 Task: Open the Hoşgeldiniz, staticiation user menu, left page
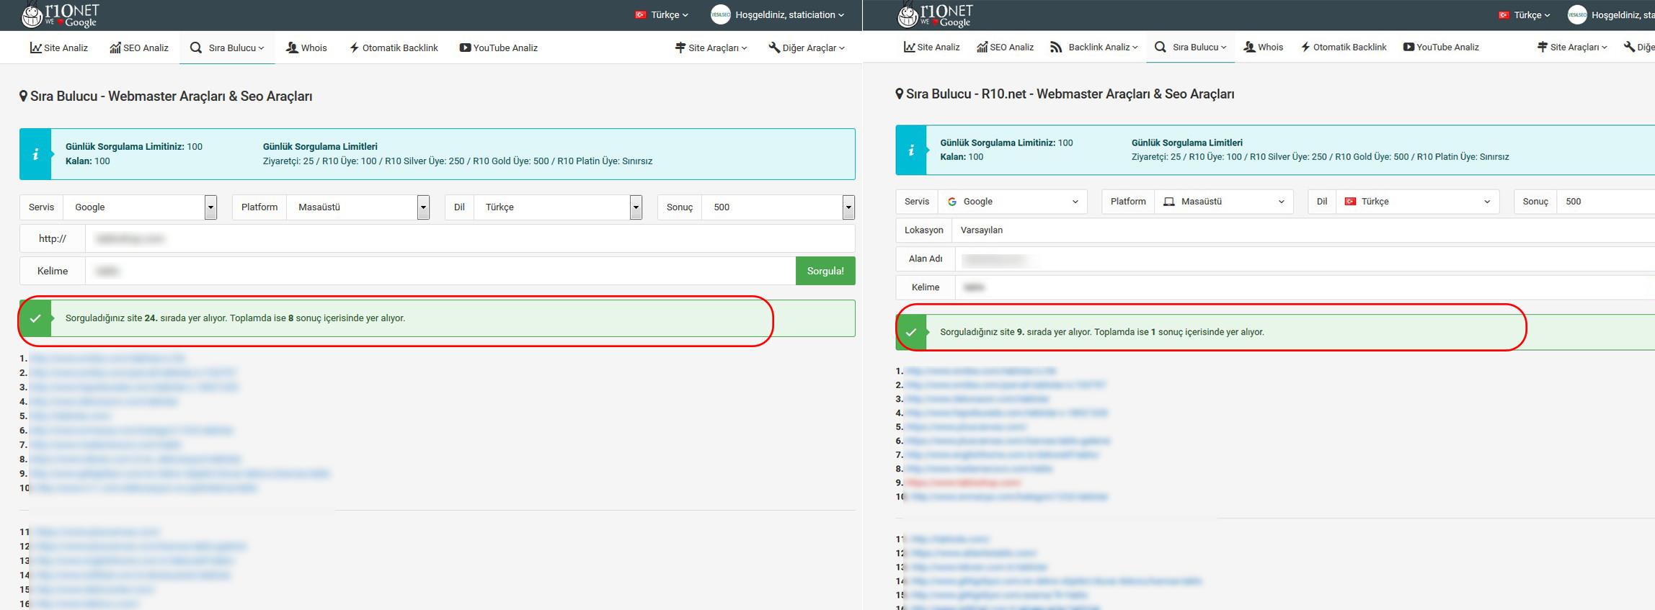click(x=777, y=14)
